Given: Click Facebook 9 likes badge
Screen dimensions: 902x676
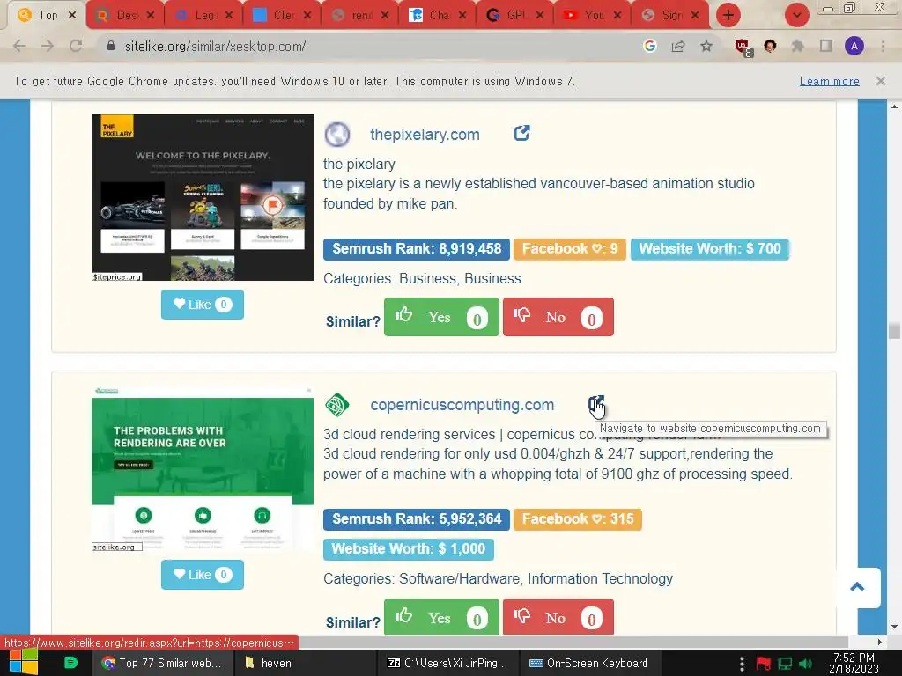Looking at the screenshot, I should (570, 249).
